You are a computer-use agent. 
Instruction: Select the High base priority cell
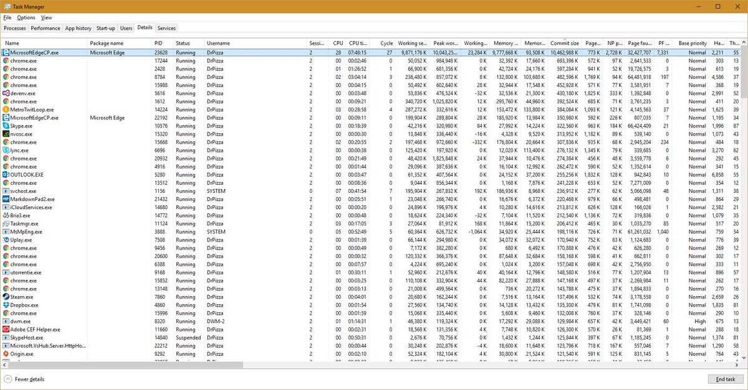(x=701, y=321)
